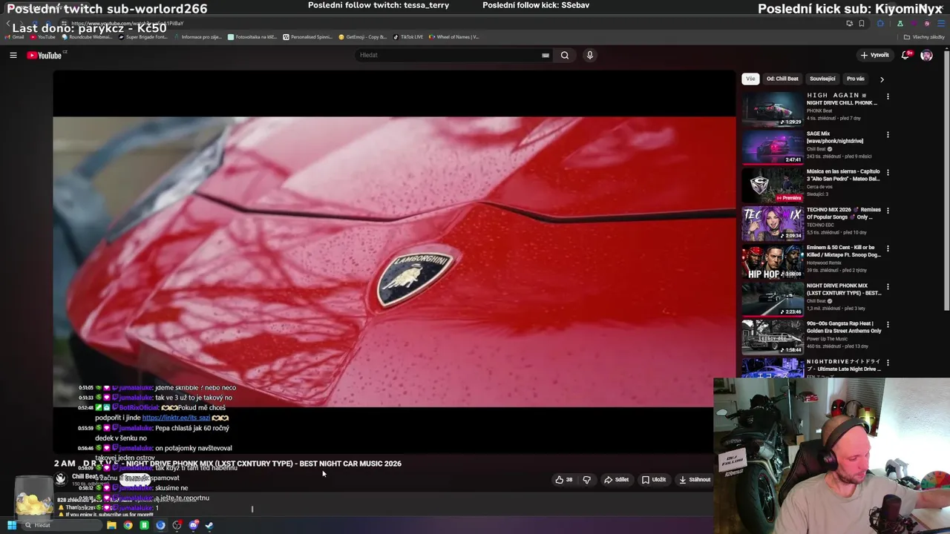Open the on-screen keyboard icon in search box
The width and height of the screenshot is (950, 534).
[546, 55]
